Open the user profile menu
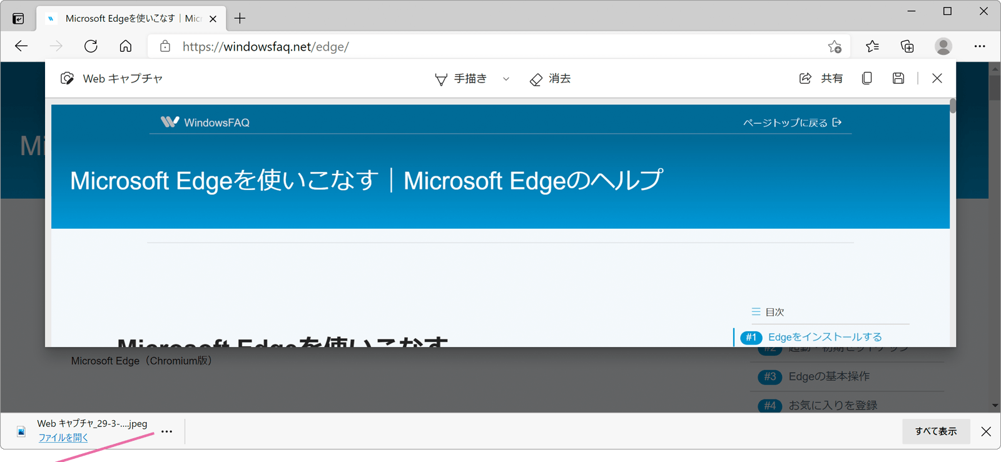1001x462 pixels. tap(943, 46)
